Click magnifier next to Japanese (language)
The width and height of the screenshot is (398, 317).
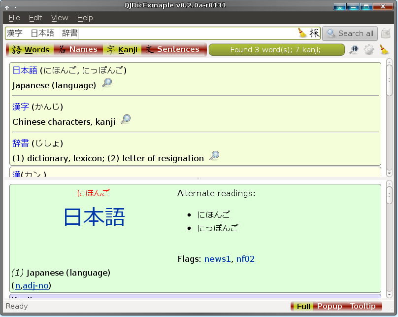click(x=107, y=83)
